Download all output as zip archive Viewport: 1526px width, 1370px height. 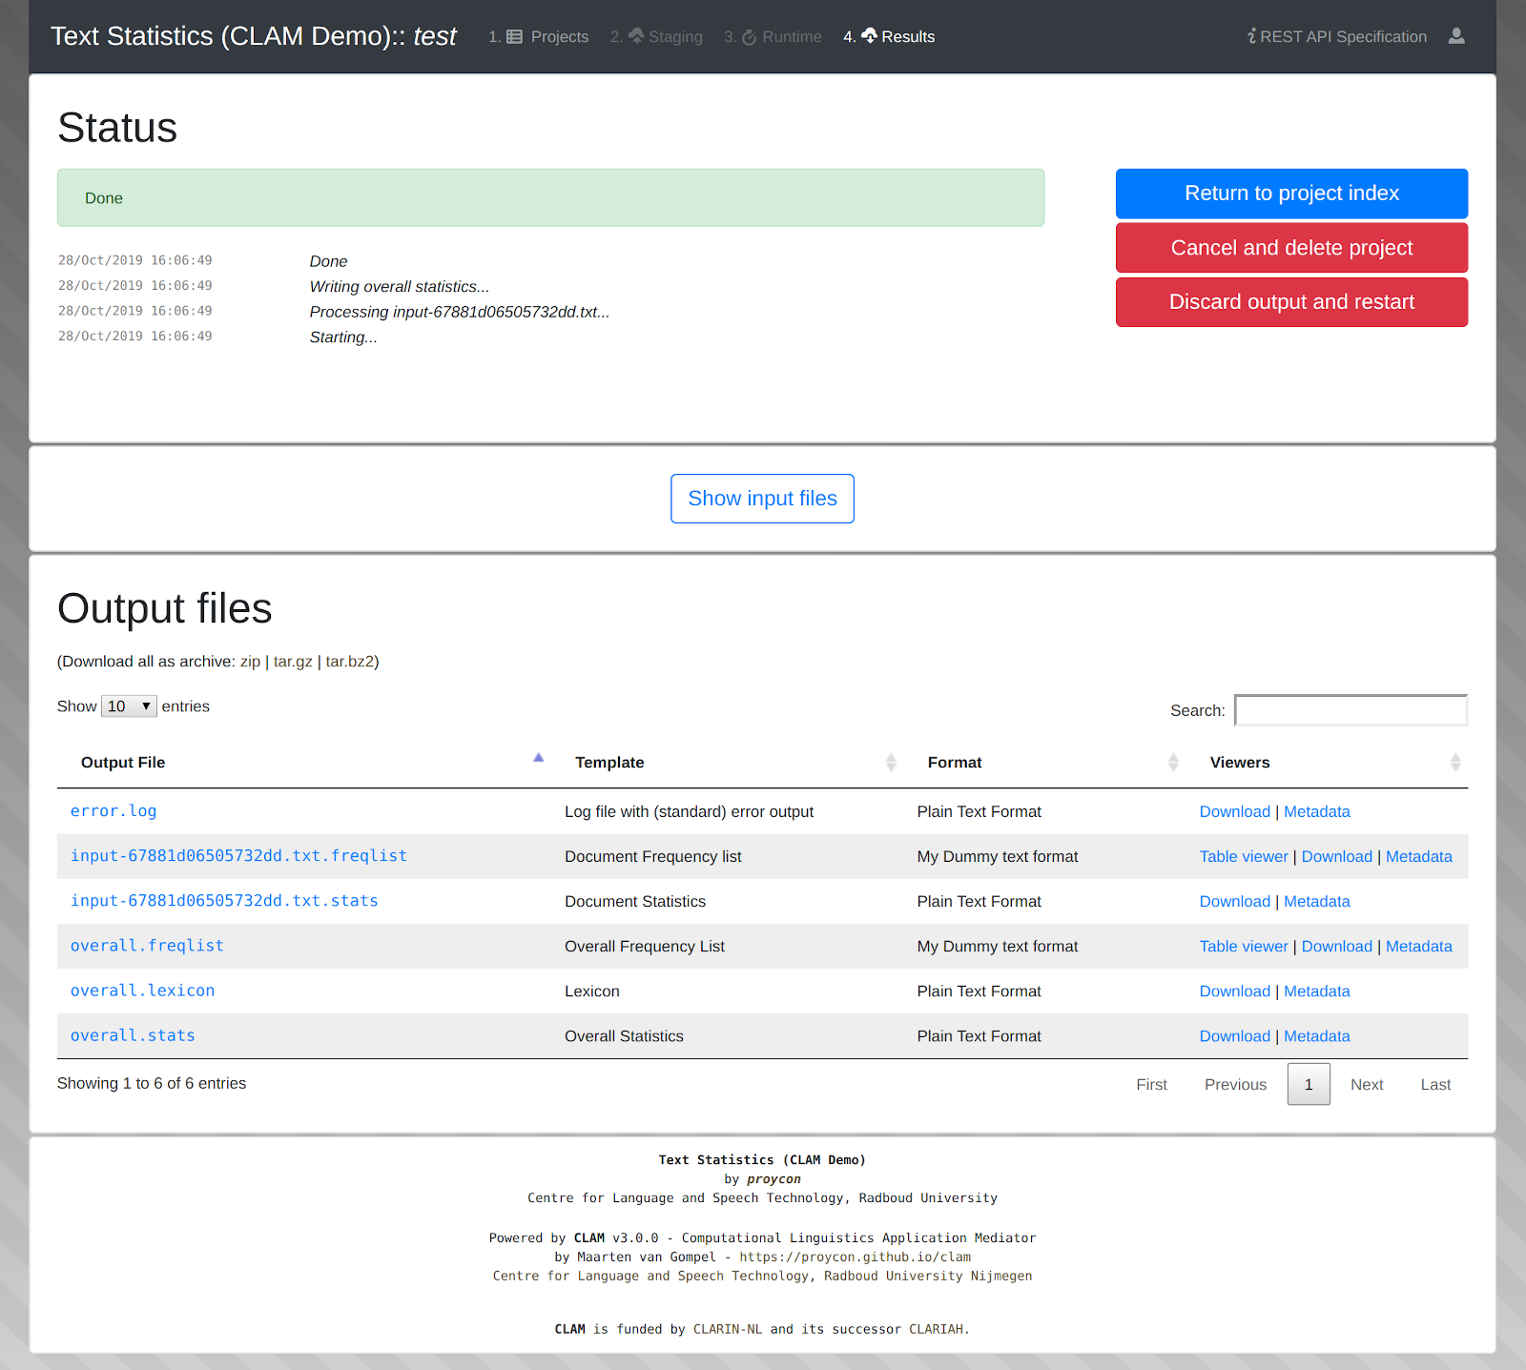(x=250, y=662)
